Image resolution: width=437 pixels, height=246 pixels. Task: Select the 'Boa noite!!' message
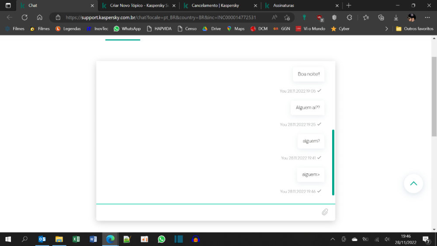(309, 74)
